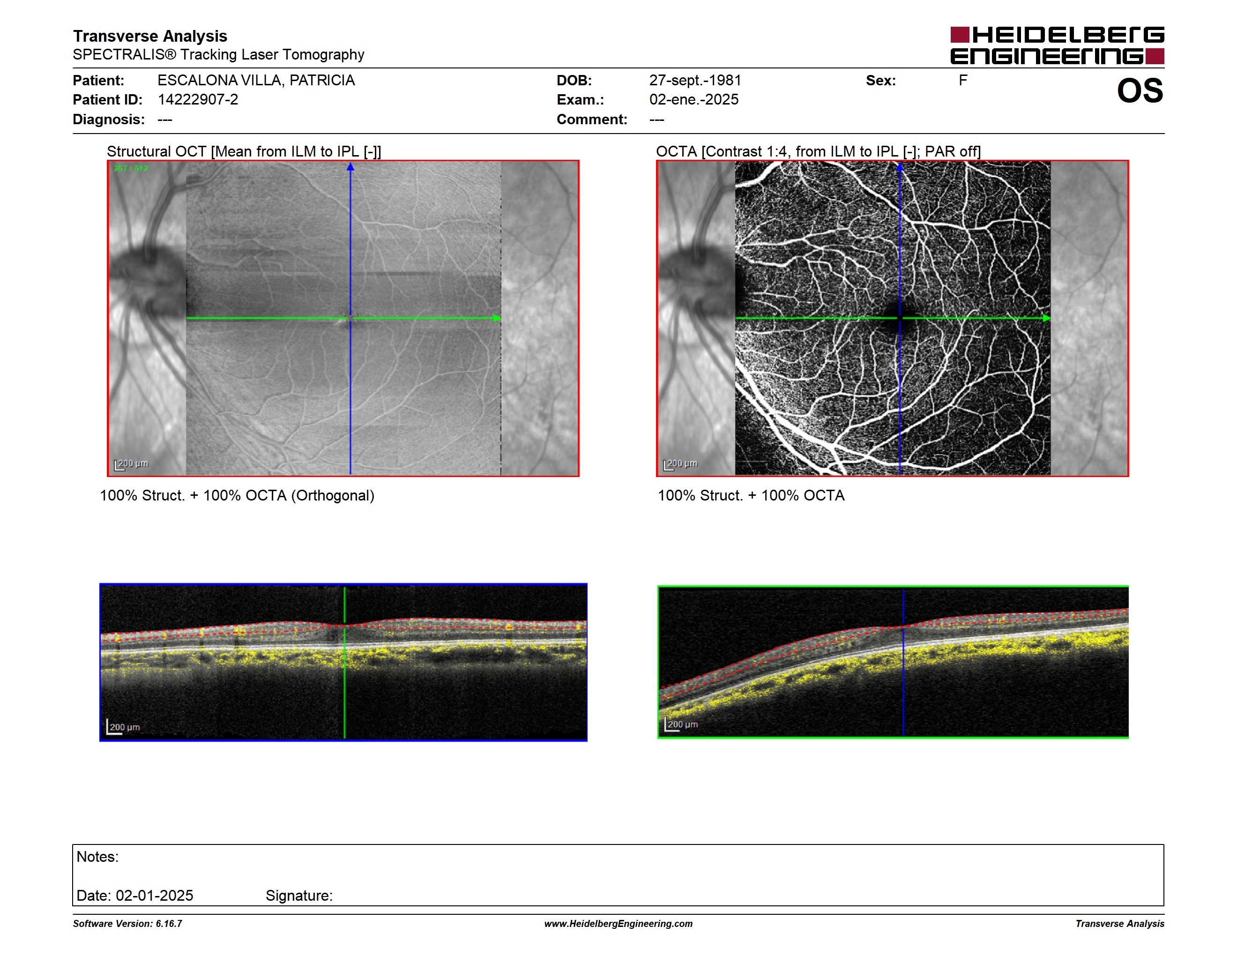Click the 'Transverse Analysis' report title
This screenshot has height=956, width=1237.
tap(150, 36)
